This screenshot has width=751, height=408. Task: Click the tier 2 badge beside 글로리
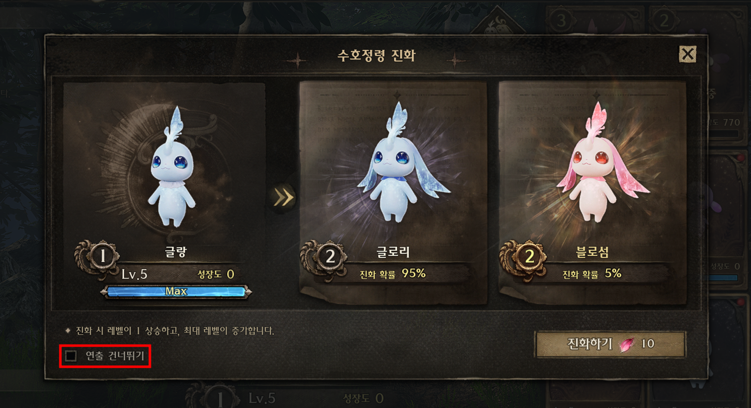(330, 257)
